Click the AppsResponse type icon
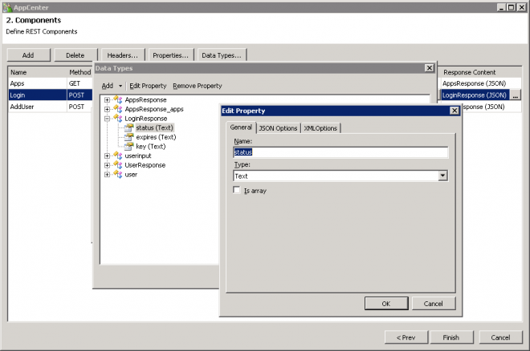Screen dimensions: 530x351 117,99
